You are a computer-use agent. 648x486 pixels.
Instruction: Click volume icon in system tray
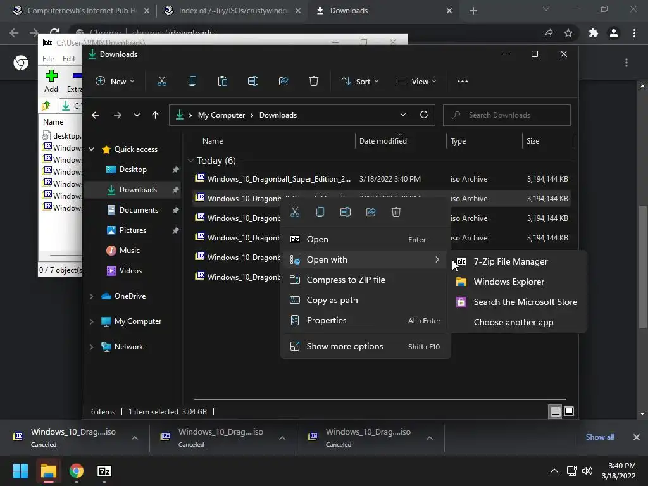587,471
